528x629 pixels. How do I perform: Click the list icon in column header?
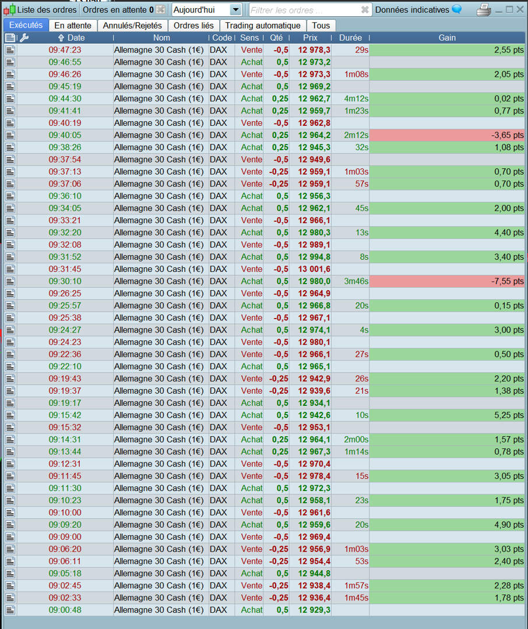click(10, 38)
